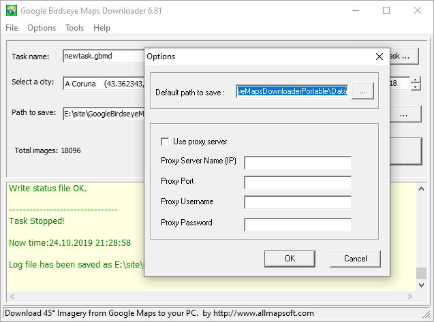Confirm the Options dialog with OK
This screenshot has height=322, width=434.
pyautogui.click(x=290, y=259)
